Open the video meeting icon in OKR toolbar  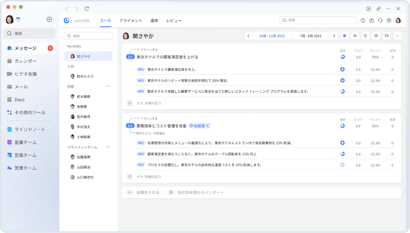click(x=387, y=36)
